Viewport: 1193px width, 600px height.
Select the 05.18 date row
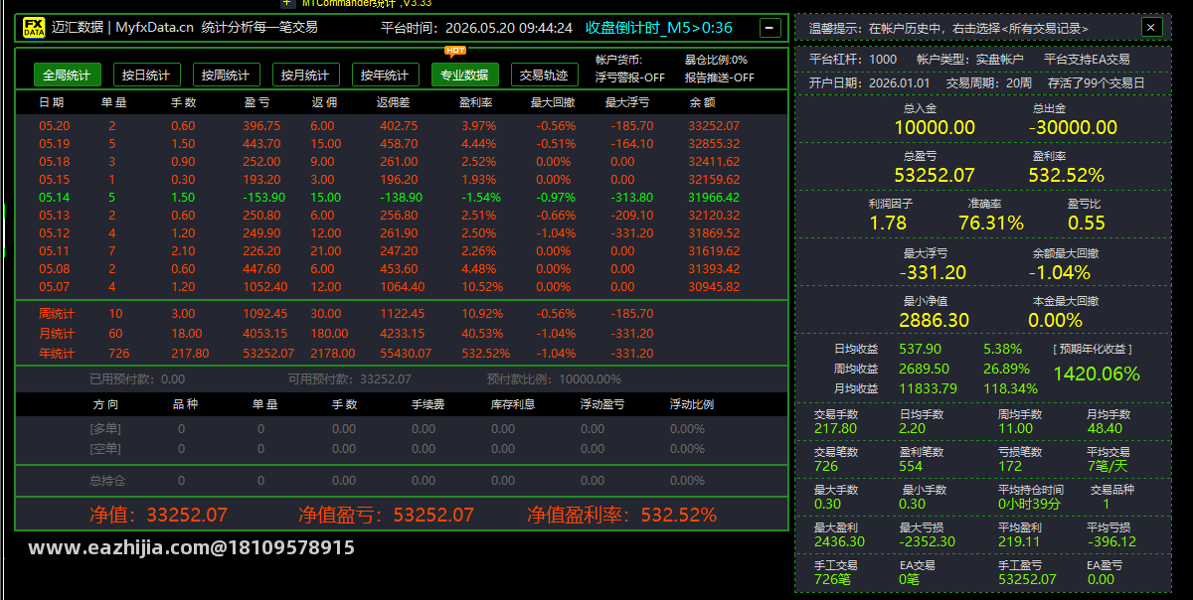402,161
